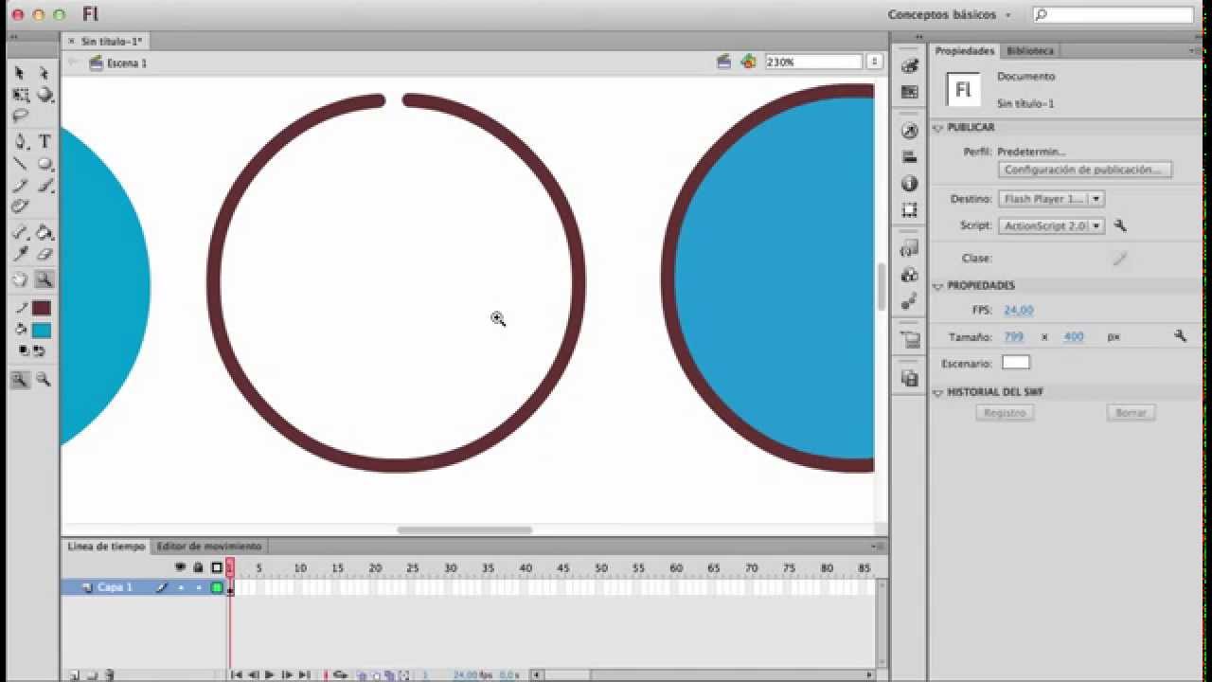
Task: Collapse the HISTORIAL DEL SWF section
Action: coord(938,392)
